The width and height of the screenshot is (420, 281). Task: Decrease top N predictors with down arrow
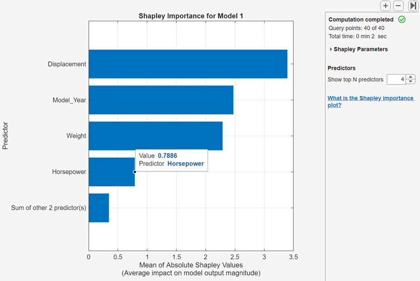[410, 82]
